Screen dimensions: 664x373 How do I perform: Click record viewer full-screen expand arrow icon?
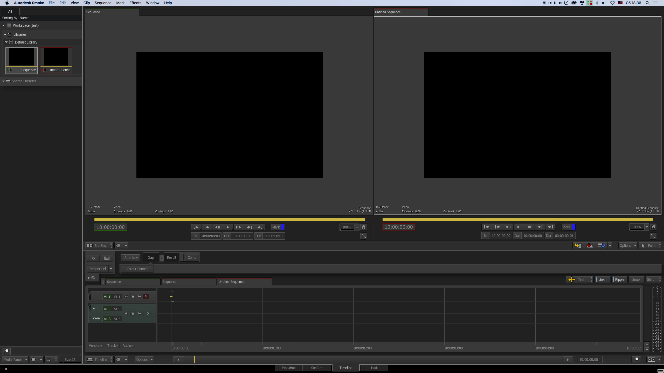653,236
